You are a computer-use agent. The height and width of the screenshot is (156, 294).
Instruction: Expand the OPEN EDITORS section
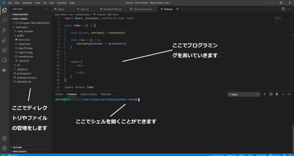(30, 15)
